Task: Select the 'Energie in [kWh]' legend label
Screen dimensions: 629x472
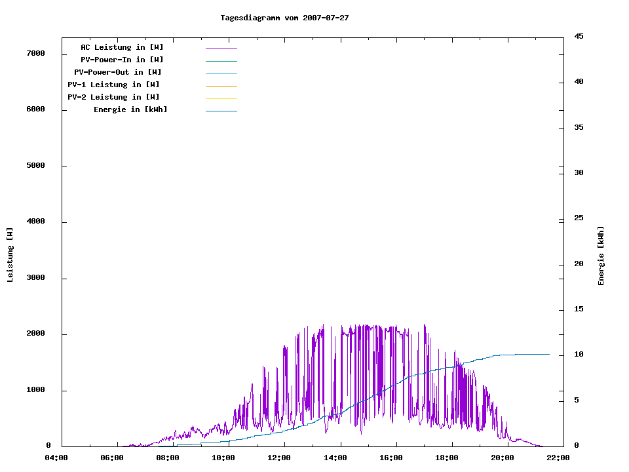Action: click(130, 109)
